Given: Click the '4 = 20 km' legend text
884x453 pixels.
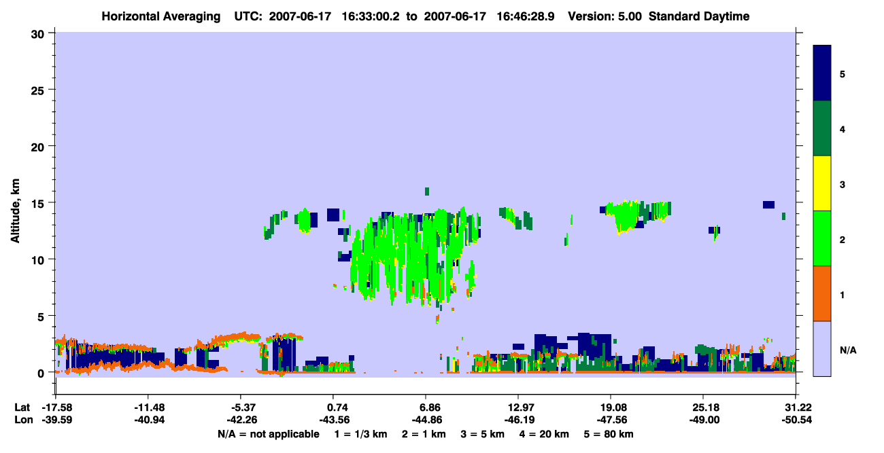Looking at the screenshot, I should 545,434.
